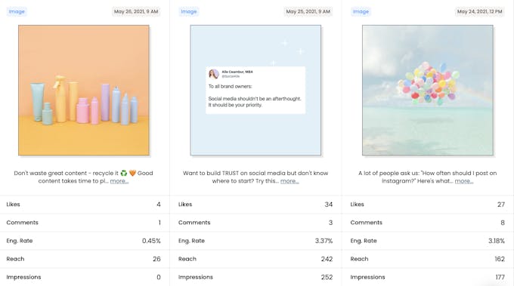Click 'more...' on the build TRUST caption

(x=290, y=181)
